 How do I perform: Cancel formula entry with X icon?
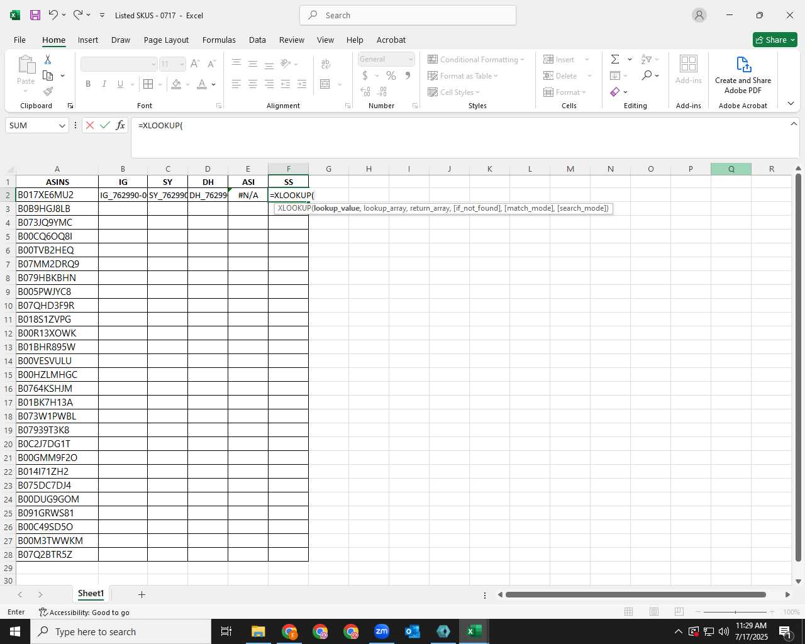click(90, 125)
